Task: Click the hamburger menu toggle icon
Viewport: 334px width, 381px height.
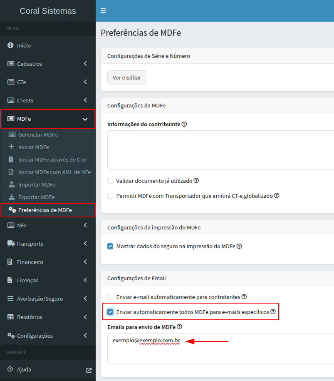Action: click(x=104, y=11)
